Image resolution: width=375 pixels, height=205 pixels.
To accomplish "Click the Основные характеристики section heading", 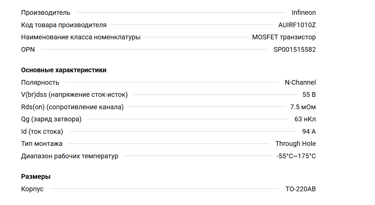I will click(x=64, y=70).
